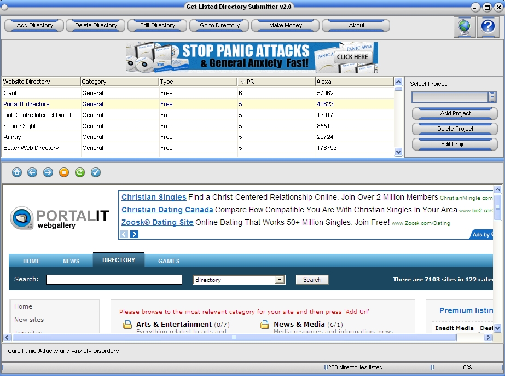Click the browser horizontal scrollbar thumb
The image size is (505, 376).
pyautogui.click(x=234, y=337)
